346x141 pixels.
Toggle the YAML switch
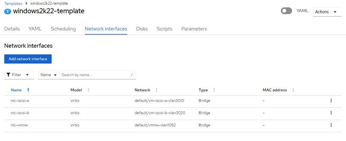point(286,11)
